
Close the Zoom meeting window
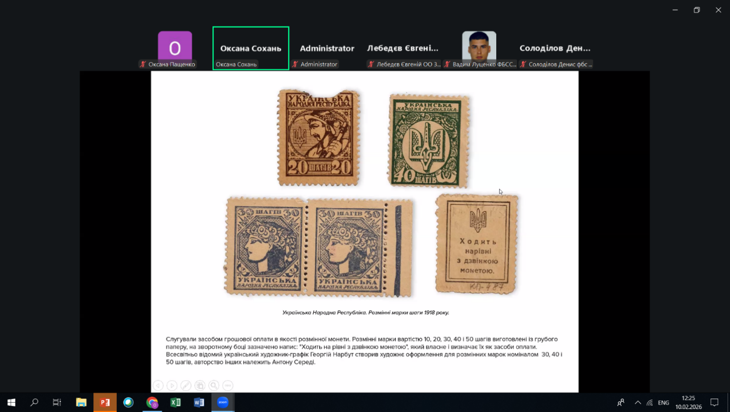coord(718,10)
